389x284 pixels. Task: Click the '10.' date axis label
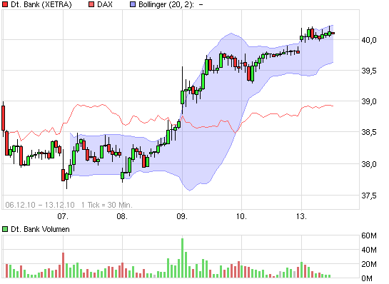coord(241,216)
